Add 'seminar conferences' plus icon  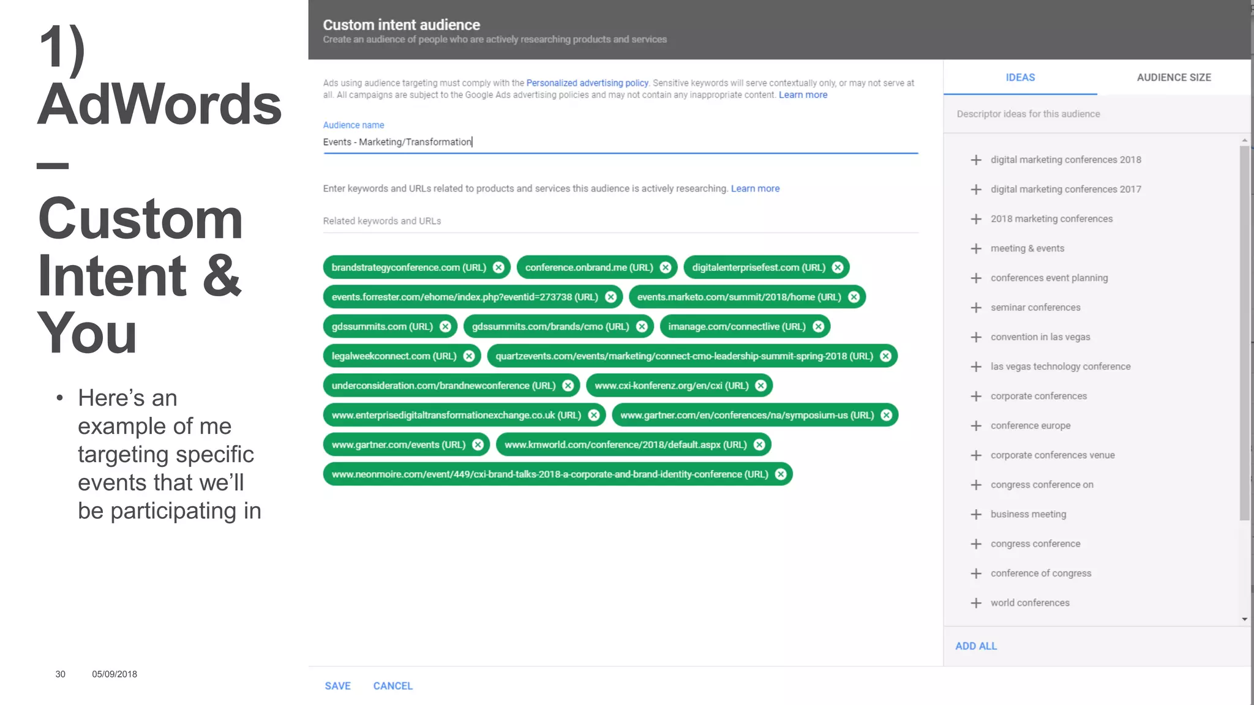pyautogui.click(x=976, y=307)
